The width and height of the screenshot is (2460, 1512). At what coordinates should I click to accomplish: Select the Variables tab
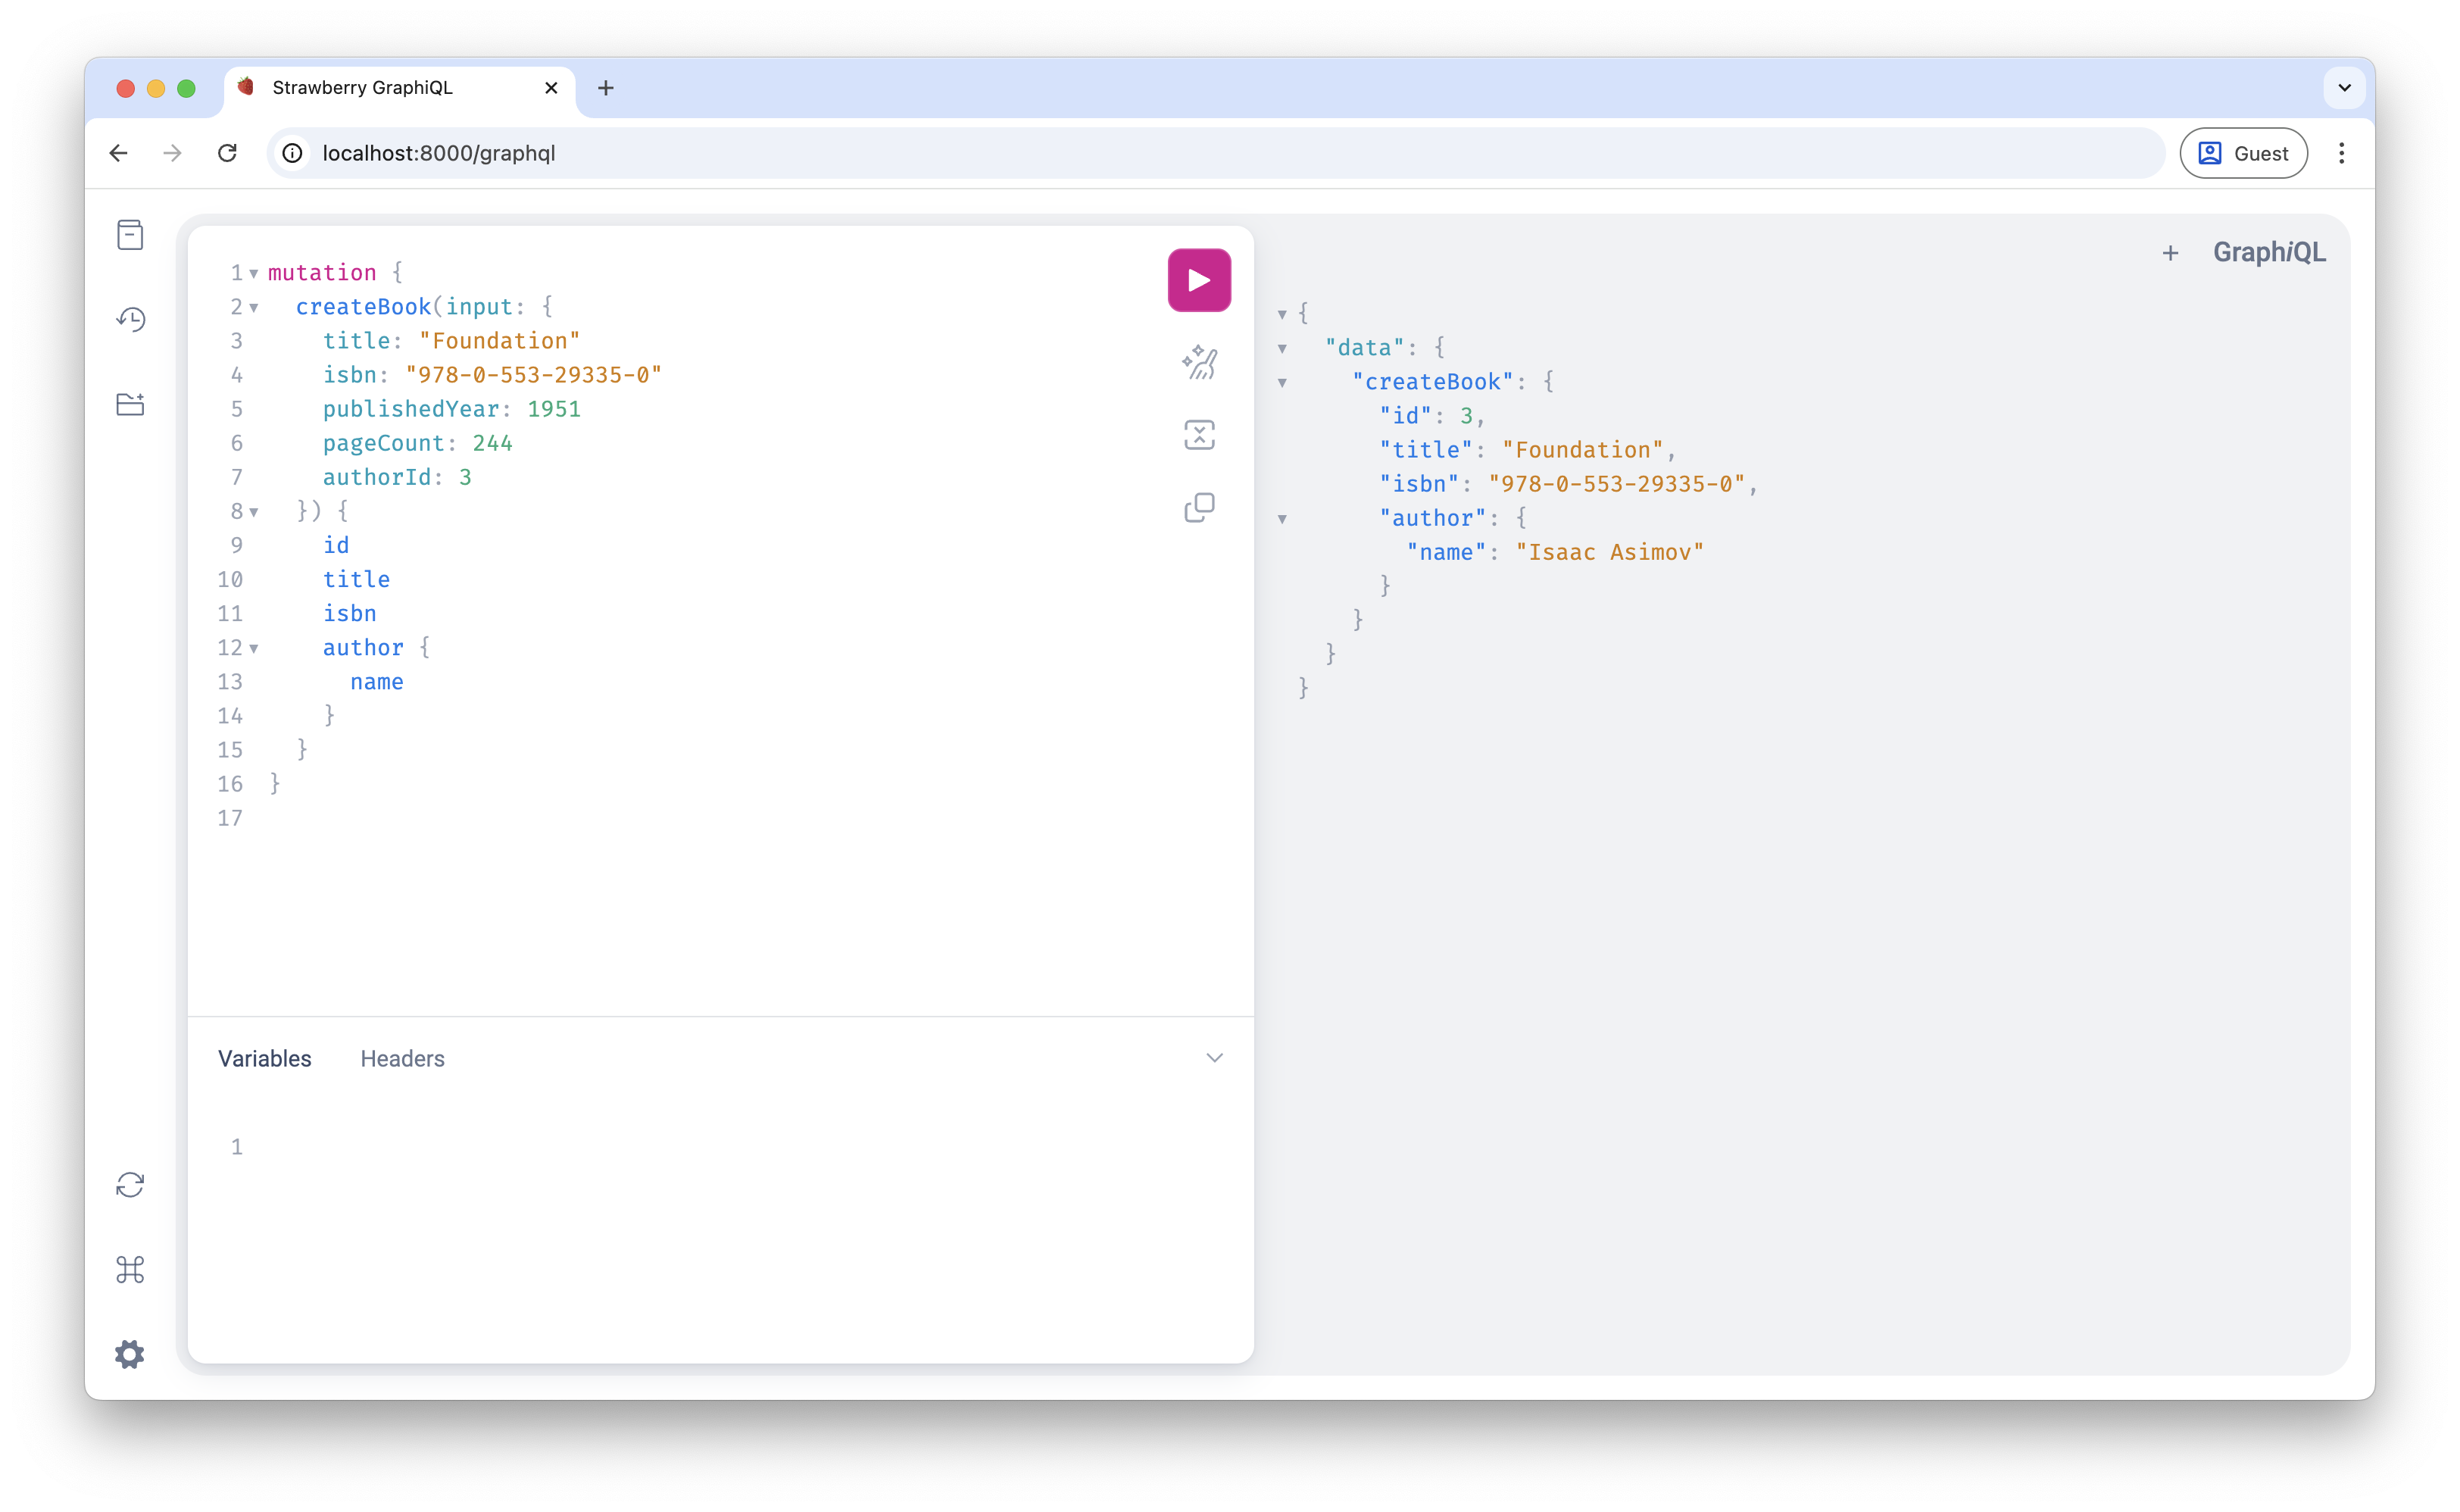(265, 1058)
